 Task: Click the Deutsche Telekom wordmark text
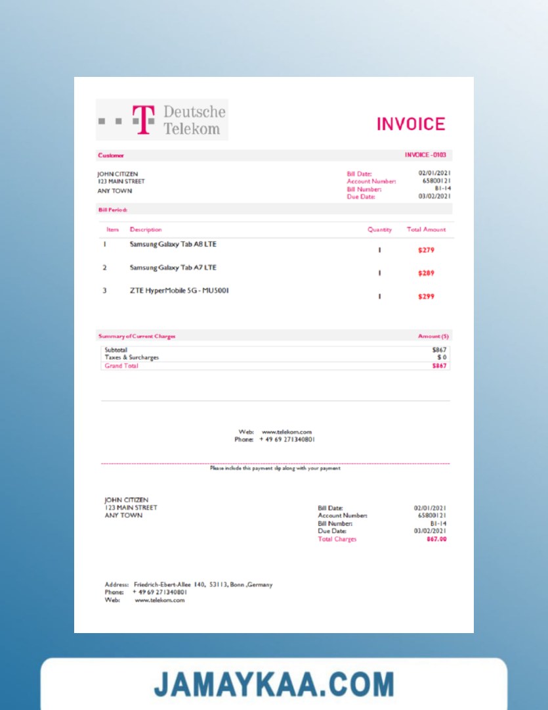pyautogui.click(x=194, y=120)
